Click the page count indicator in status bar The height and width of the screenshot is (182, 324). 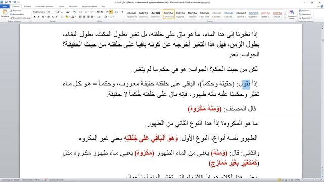point(10,180)
